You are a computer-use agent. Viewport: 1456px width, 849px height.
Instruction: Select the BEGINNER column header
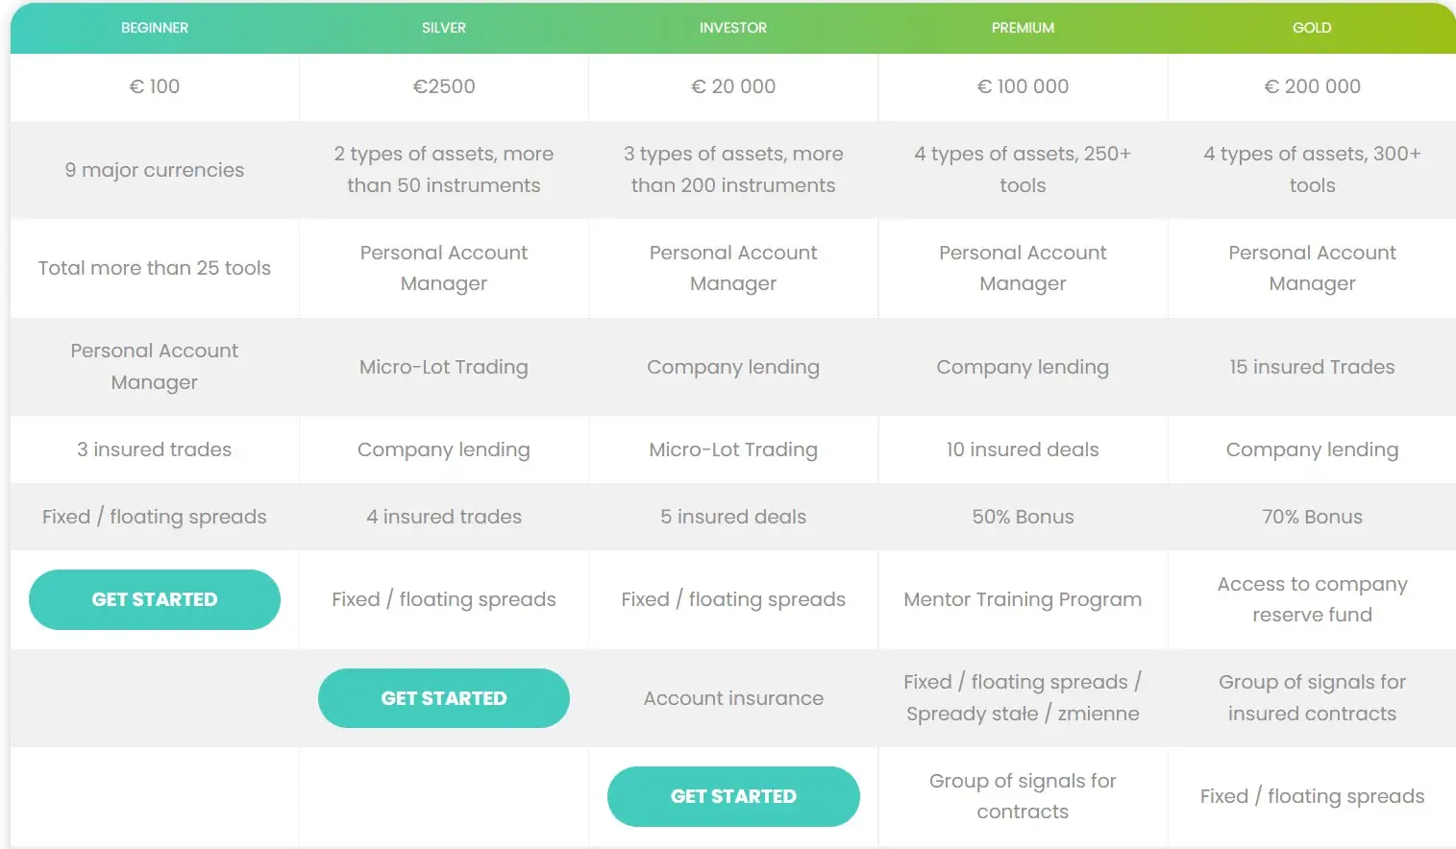coord(155,28)
